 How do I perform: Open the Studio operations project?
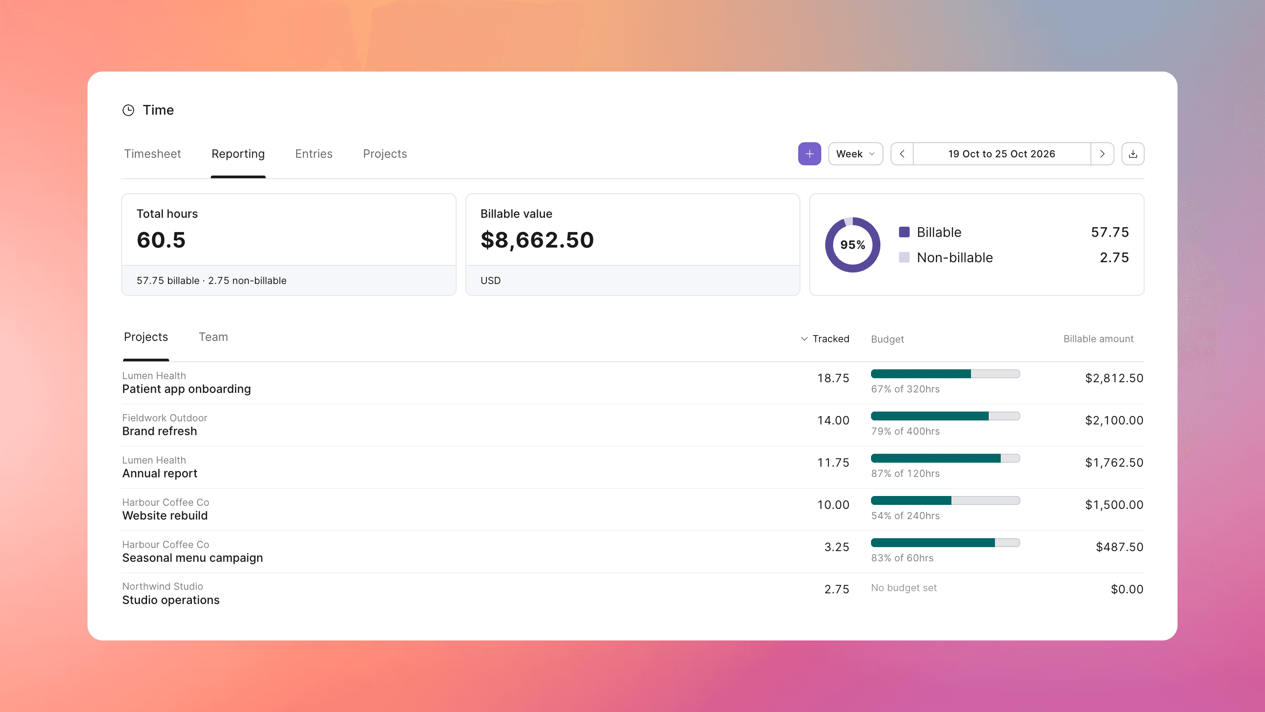pos(171,600)
